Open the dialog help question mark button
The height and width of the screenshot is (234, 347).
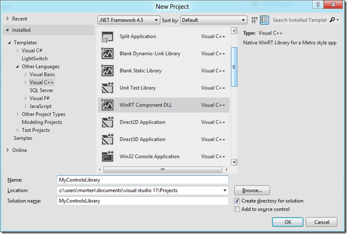(318, 4)
